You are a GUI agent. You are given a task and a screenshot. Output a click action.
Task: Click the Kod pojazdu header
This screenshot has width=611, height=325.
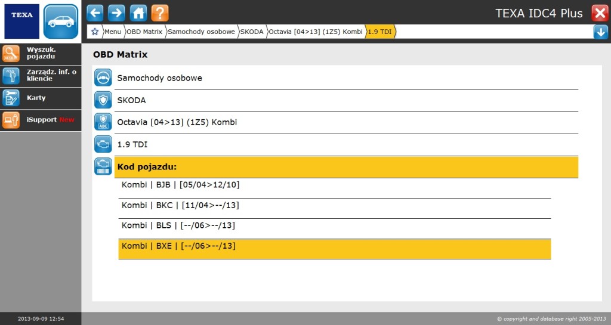click(347, 167)
